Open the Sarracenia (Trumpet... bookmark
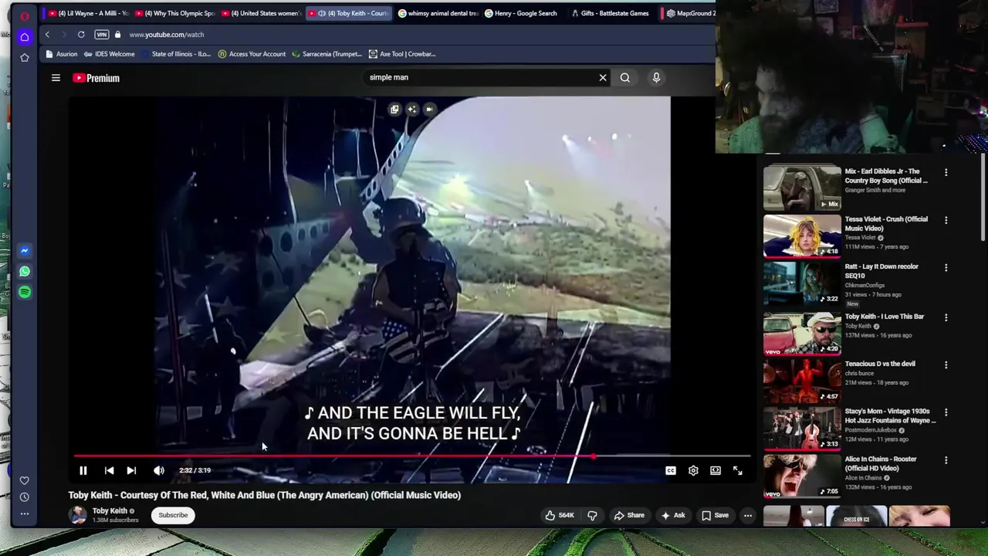Viewport: 988px width, 556px height. point(327,54)
